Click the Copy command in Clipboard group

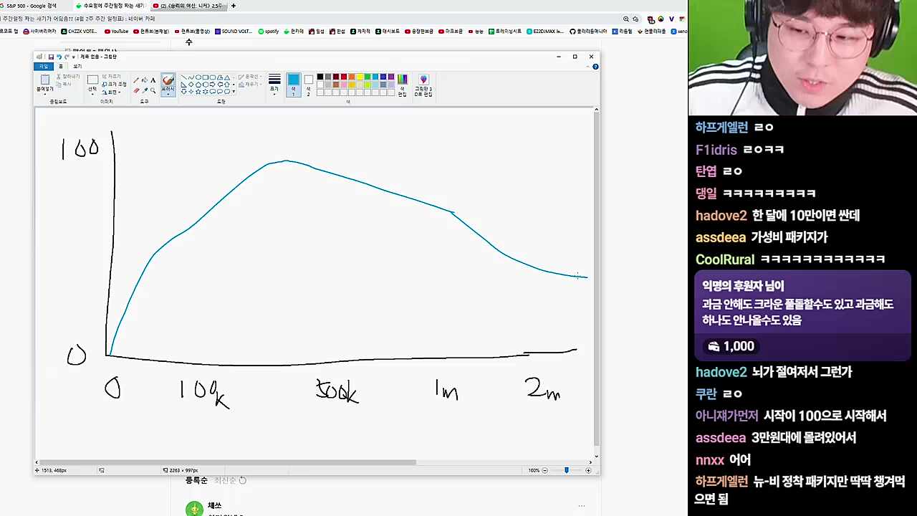[x=65, y=84]
